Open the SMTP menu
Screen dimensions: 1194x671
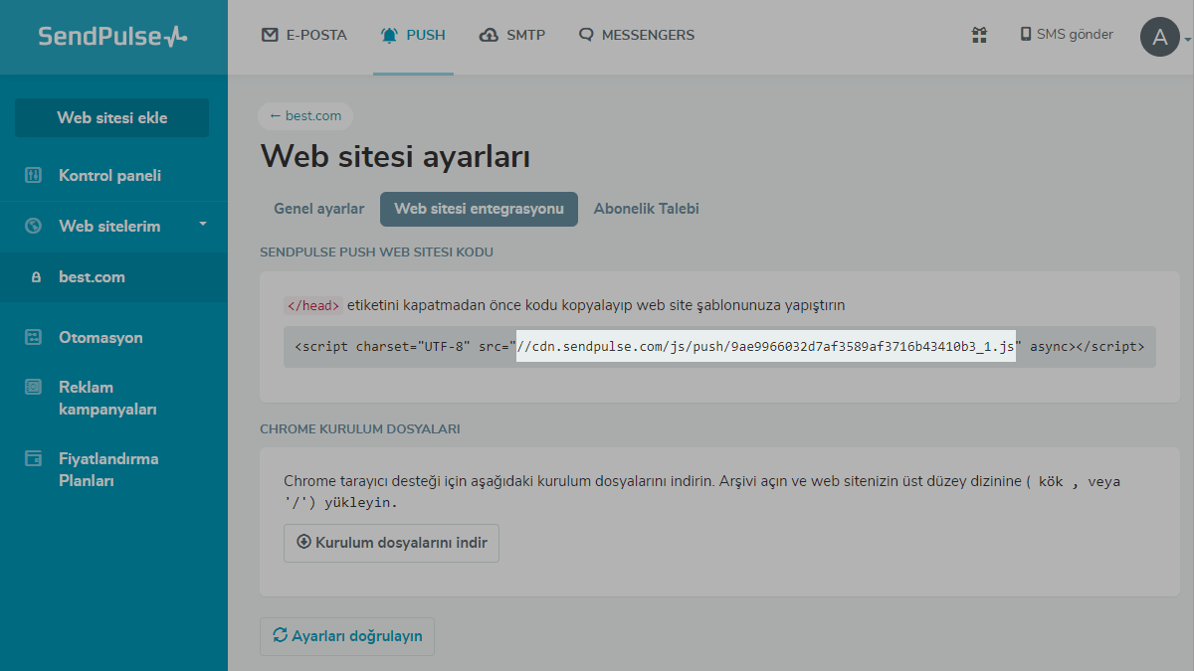512,35
